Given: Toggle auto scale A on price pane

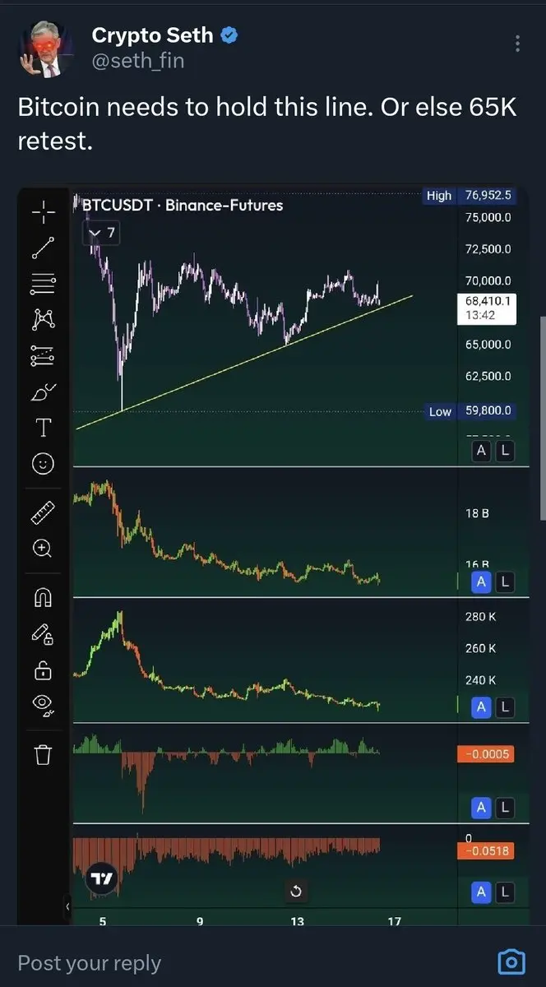Looking at the screenshot, I should 481,451.
